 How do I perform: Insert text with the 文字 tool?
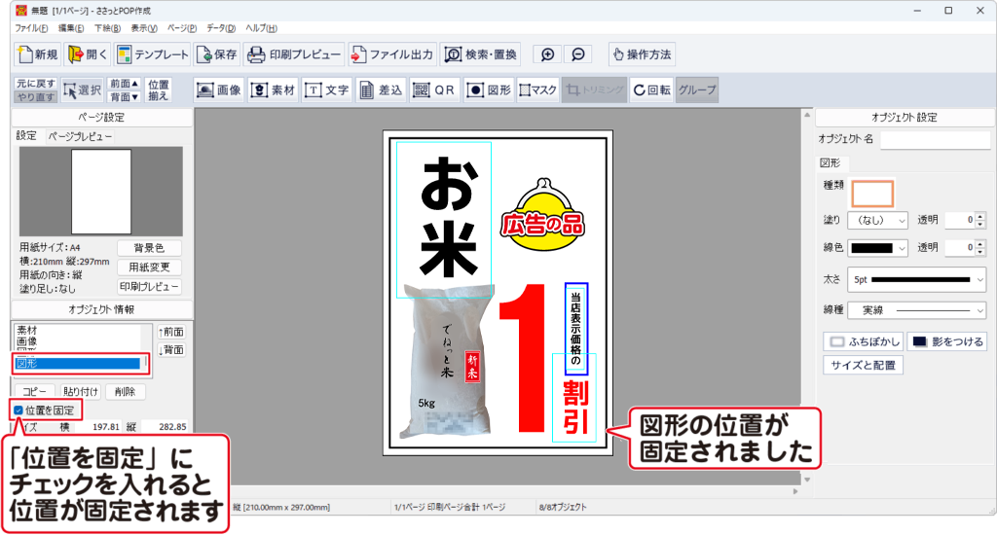click(x=326, y=89)
